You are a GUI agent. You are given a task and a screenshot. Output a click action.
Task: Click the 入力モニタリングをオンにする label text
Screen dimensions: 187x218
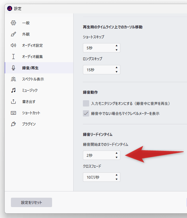(131, 103)
